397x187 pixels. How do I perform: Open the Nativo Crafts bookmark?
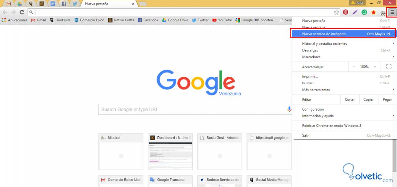pyautogui.click(x=121, y=20)
